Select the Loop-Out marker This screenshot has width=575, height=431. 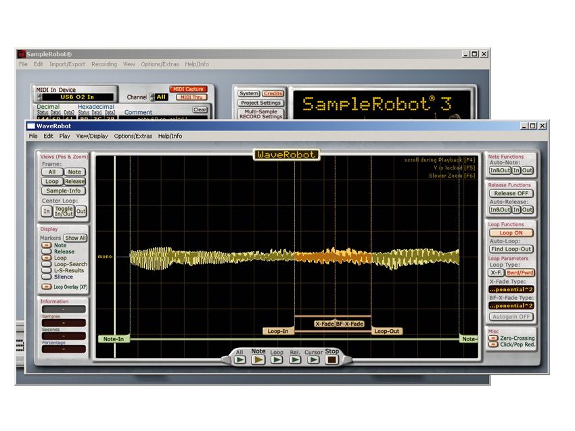(x=387, y=332)
